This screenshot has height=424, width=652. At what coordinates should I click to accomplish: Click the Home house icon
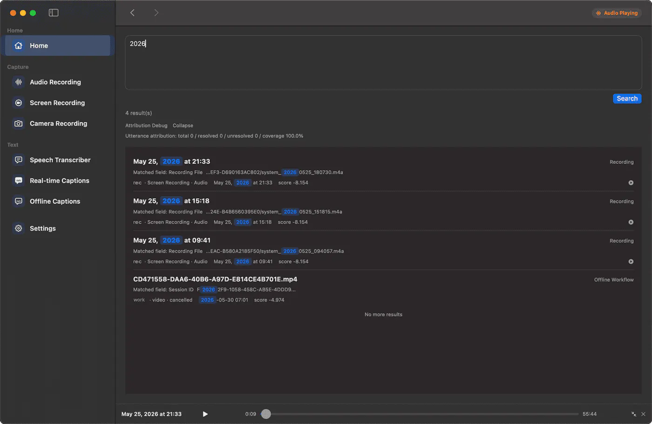(x=19, y=46)
